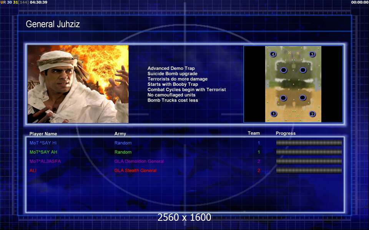Click the 00:00:00 timer in the corner
The image size is (369, 230).
pyautogui.click(x=360, y=2)
